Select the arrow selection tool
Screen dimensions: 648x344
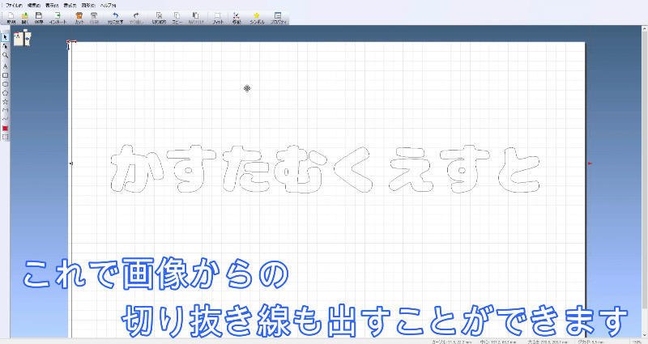tap(5, 37)
